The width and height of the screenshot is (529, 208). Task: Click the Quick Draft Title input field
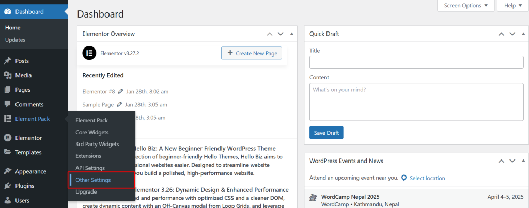click(x=416, y=62)
